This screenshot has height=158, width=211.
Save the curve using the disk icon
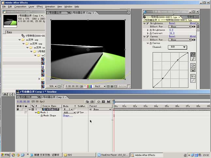click(193, 70)
